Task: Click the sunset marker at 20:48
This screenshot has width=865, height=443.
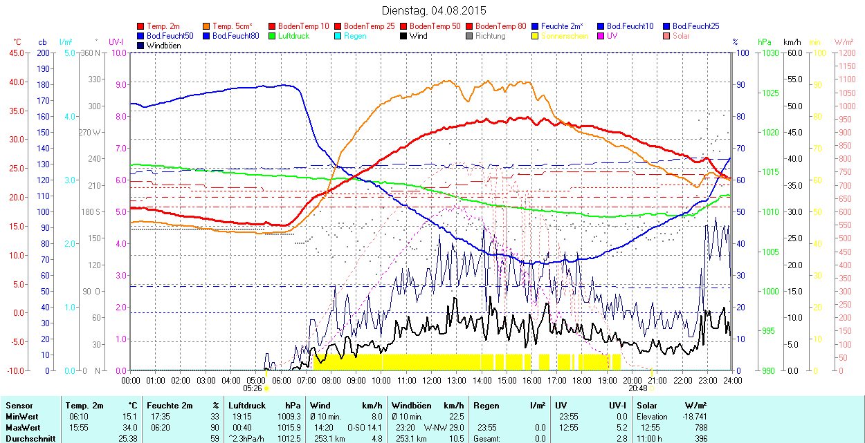Action: [x=651, y=388]
